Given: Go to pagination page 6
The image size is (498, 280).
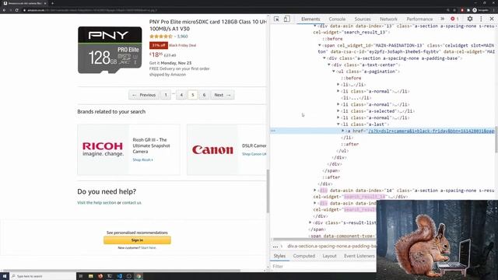Looking at the screenshot, I should pyautogui.click(x=204, y=95).
